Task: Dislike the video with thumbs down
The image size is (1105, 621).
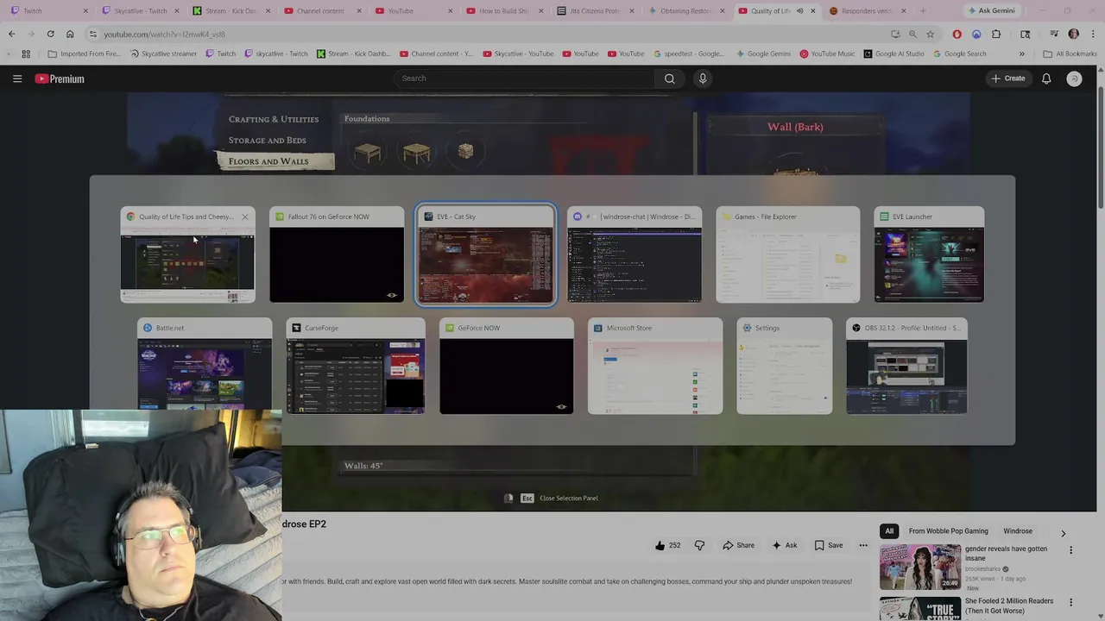Action: point(699,545)
